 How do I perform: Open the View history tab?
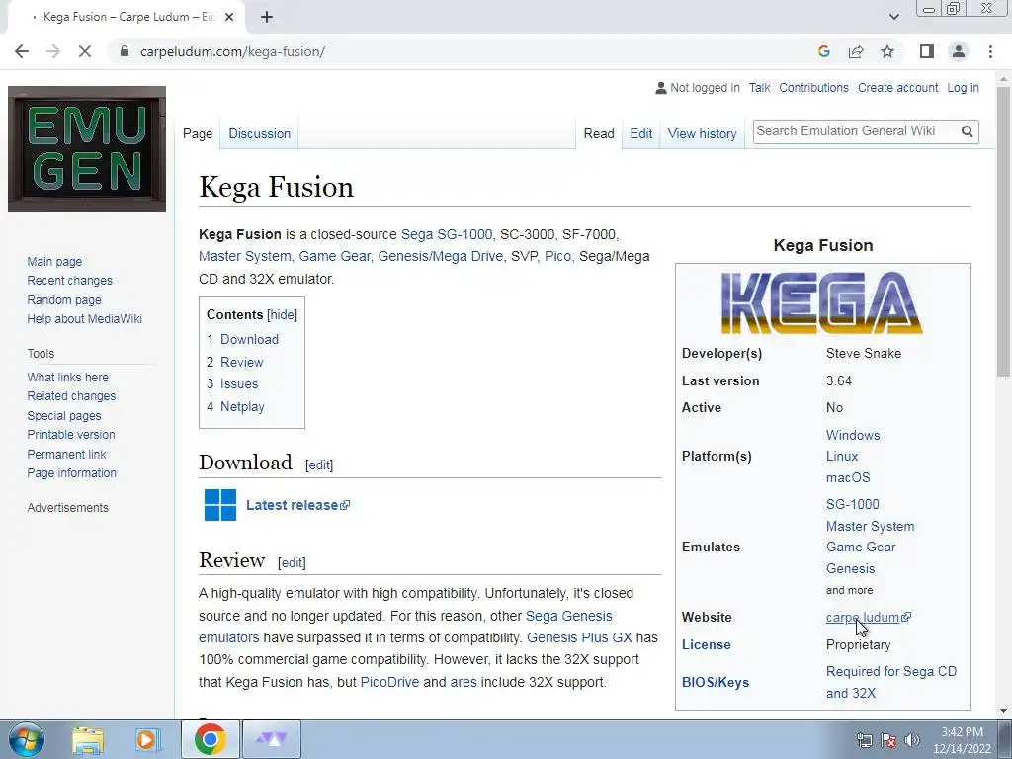703,133
